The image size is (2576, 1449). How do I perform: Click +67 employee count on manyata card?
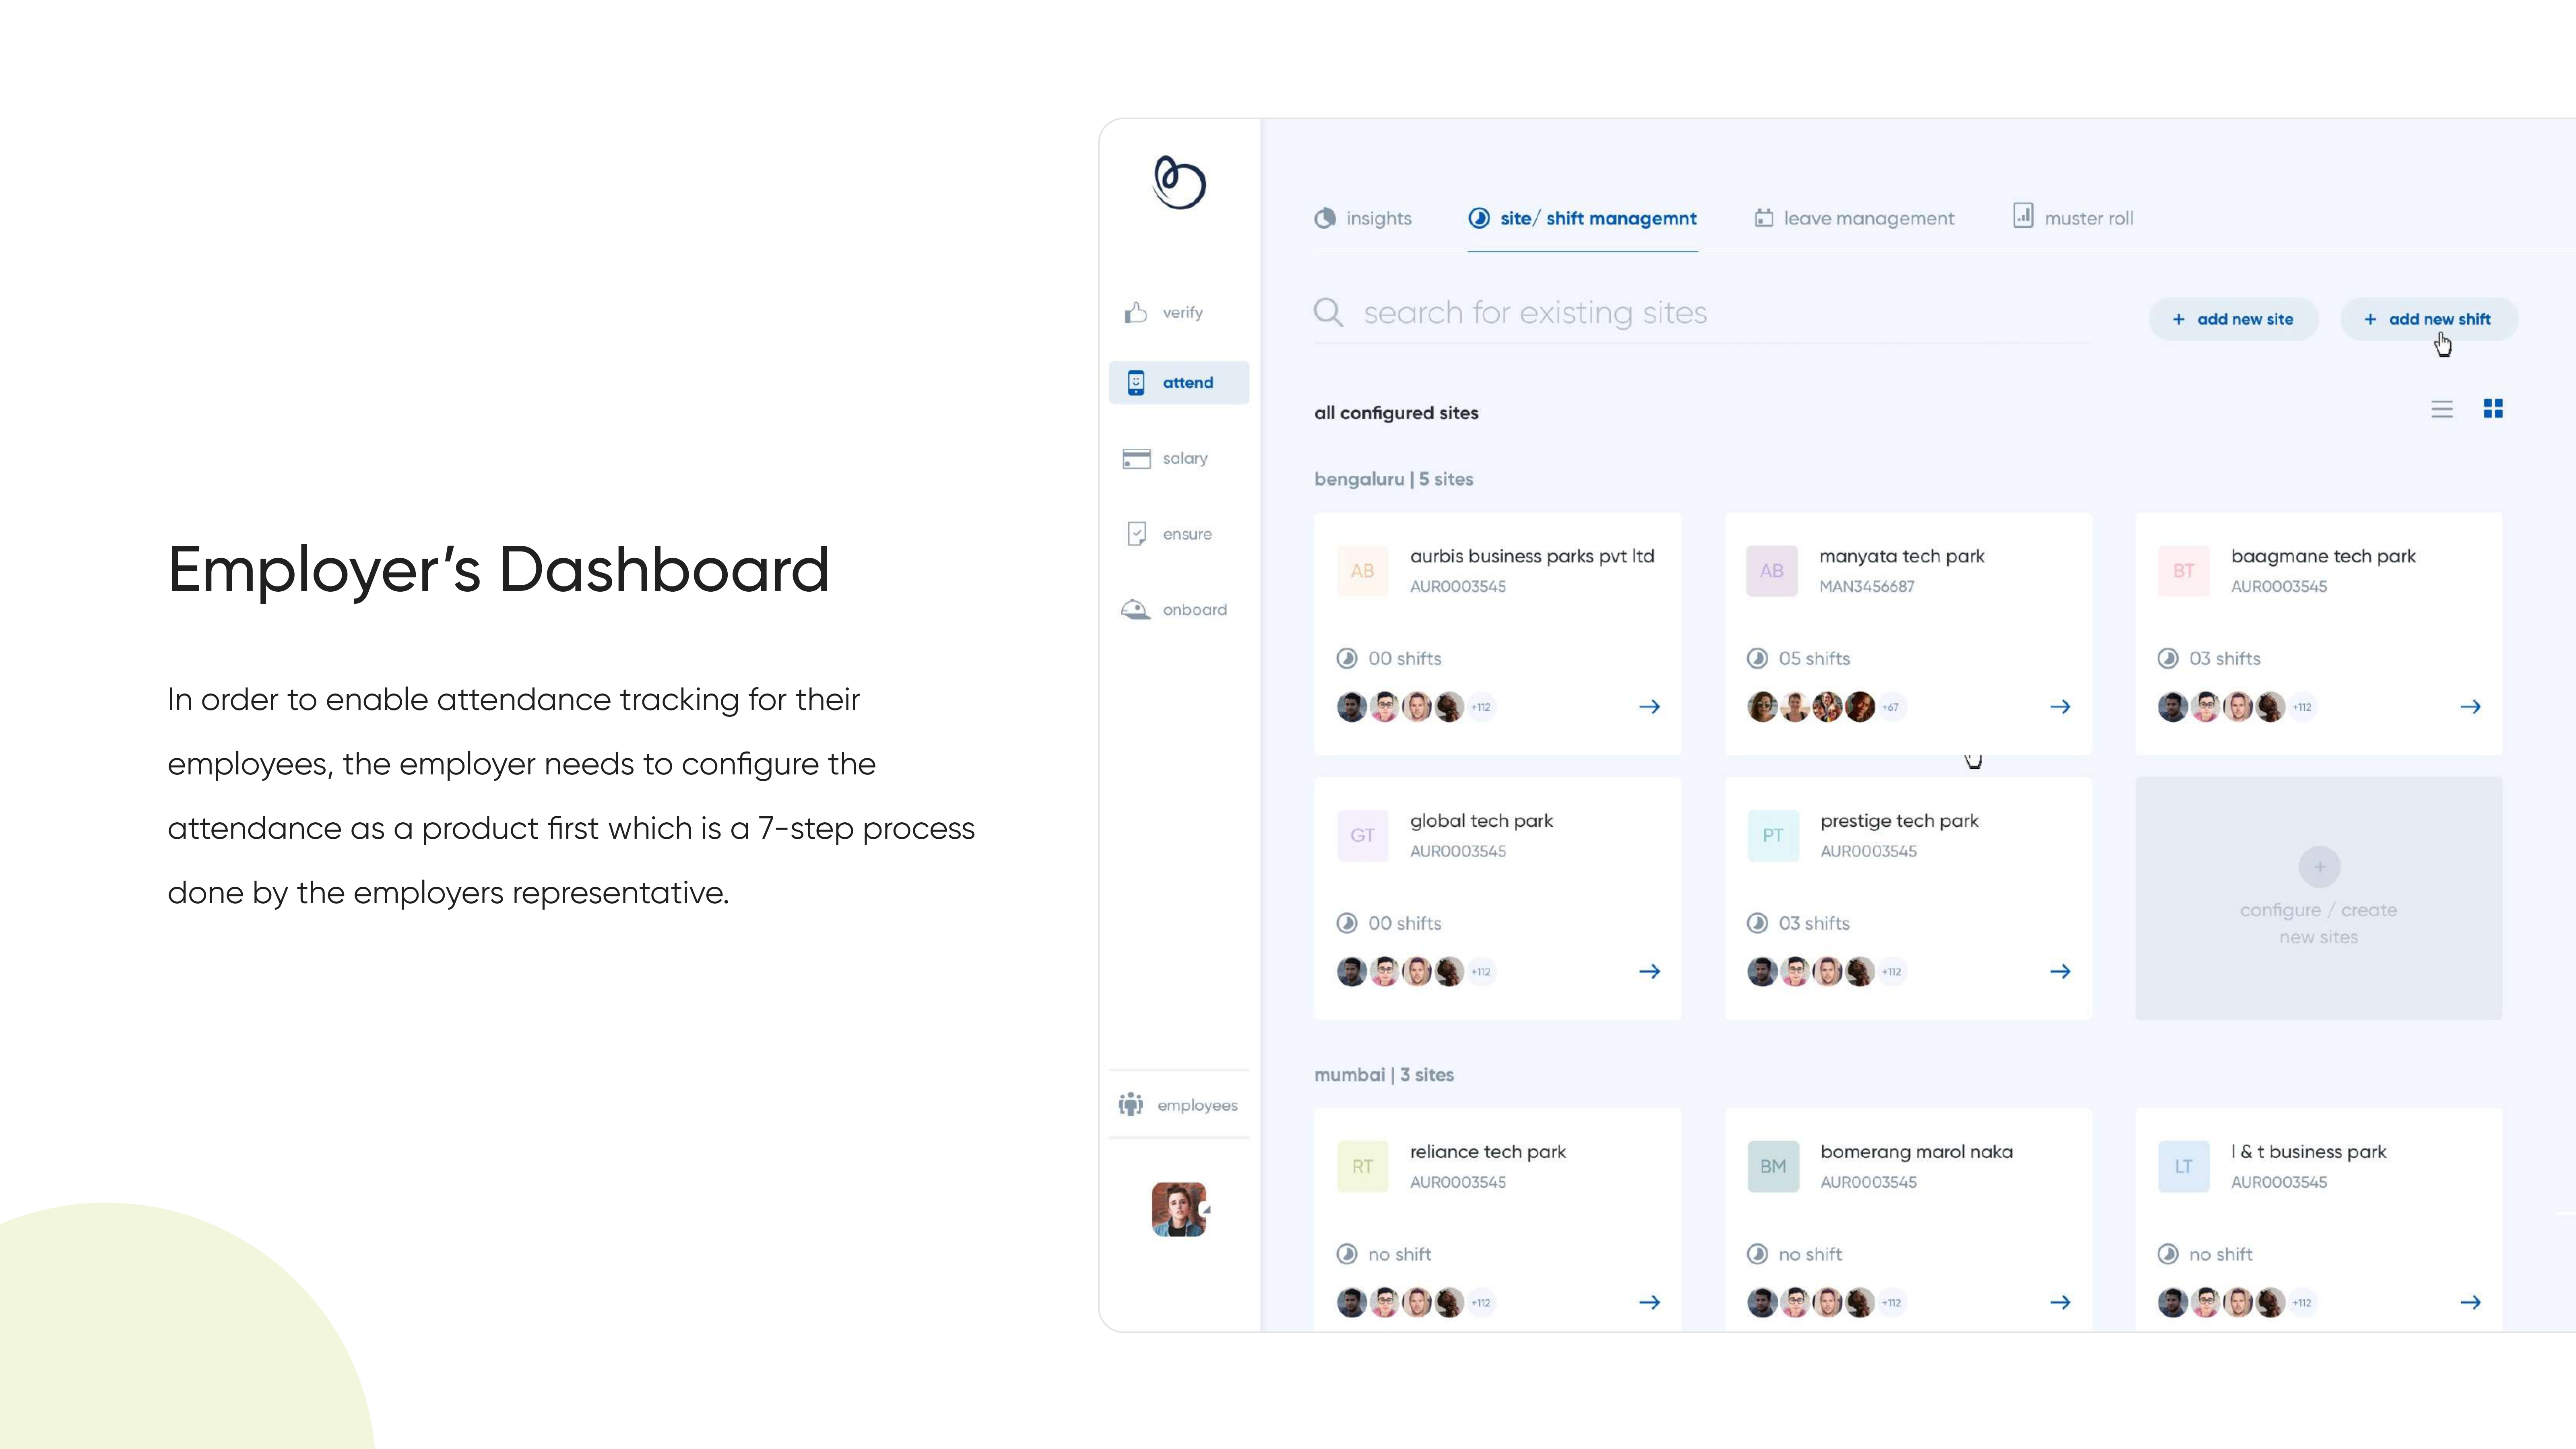(1891, 707)
